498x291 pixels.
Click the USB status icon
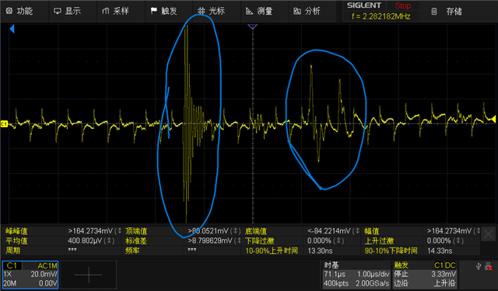(479, 266)
